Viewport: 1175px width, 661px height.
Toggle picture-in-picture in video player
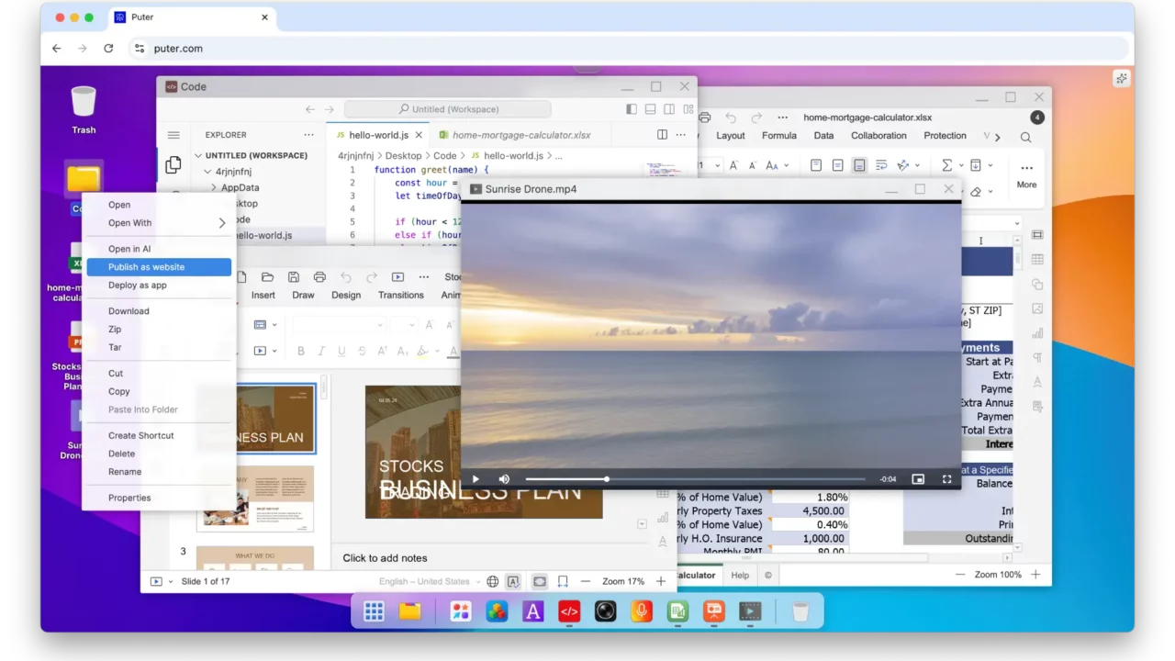pos(918,479)
